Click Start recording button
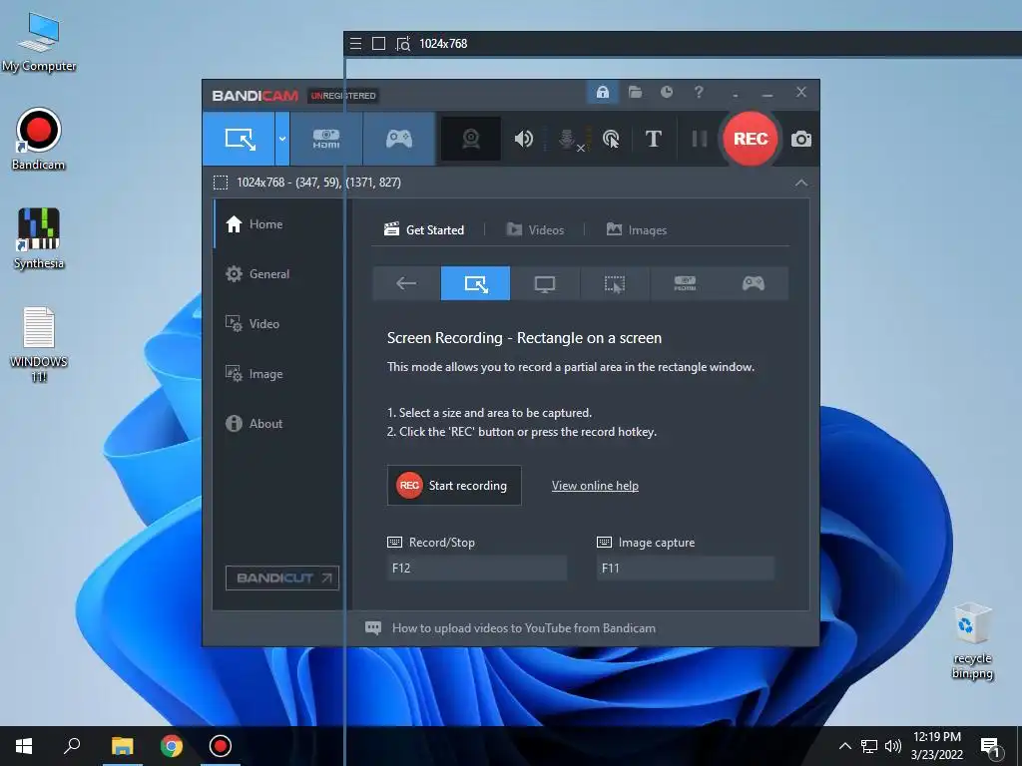 (454, 486)
